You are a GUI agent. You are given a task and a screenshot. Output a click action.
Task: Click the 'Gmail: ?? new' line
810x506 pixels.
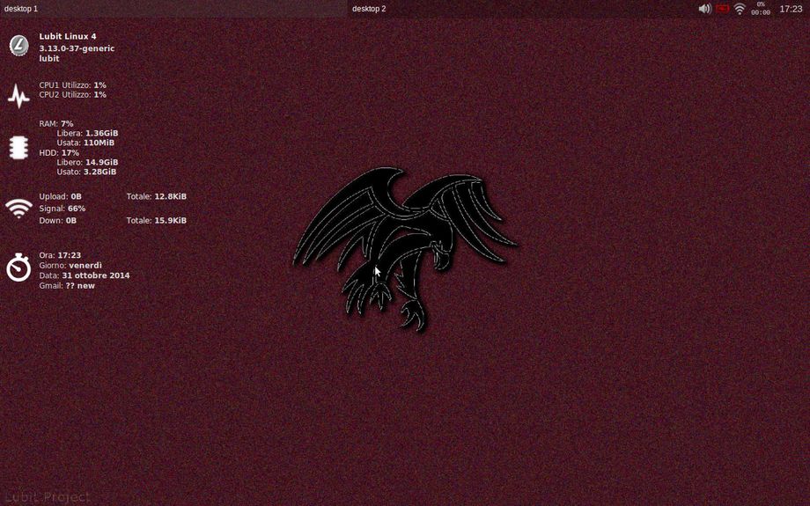pyautogui.click(x=67, y=285)
